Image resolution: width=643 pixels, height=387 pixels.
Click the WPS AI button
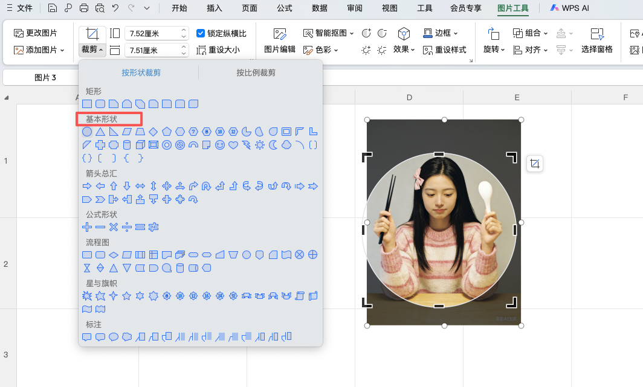(x=575, y=8)
